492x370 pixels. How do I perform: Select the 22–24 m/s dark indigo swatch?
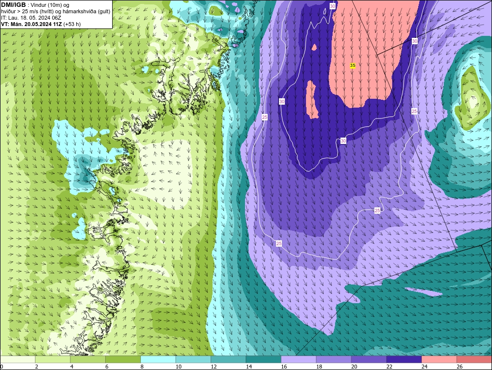coord(404,359)
